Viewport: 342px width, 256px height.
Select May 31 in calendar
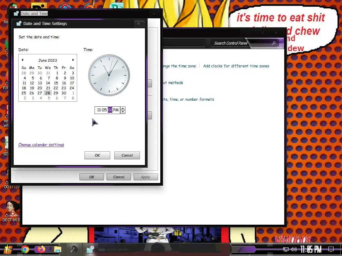click(x=48, y=73)
